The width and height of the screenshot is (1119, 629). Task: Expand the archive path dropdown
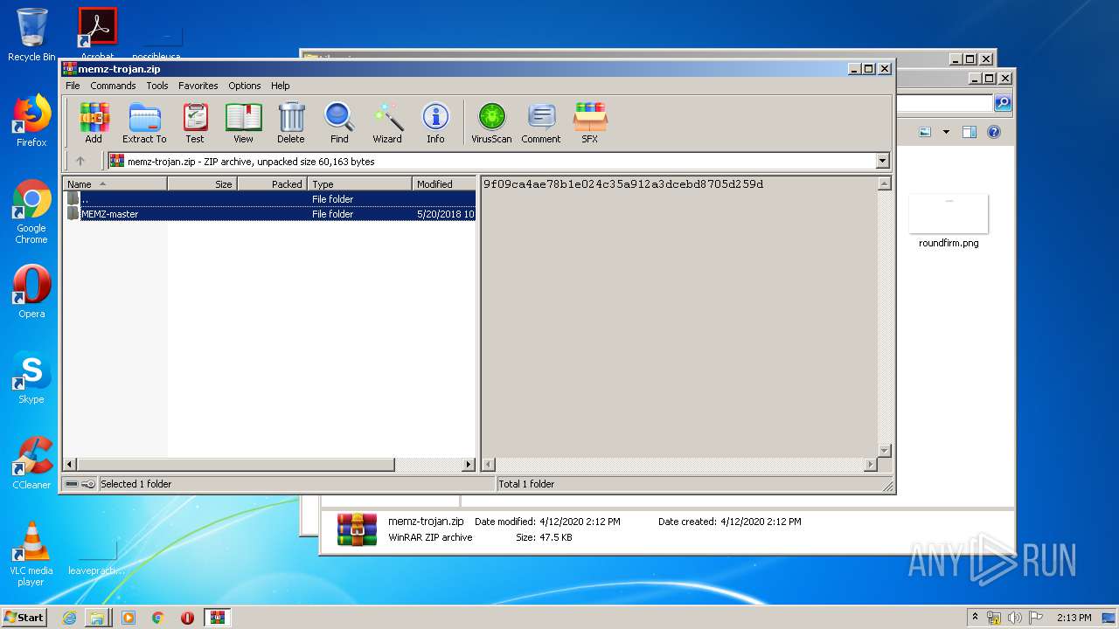[882, 161]
